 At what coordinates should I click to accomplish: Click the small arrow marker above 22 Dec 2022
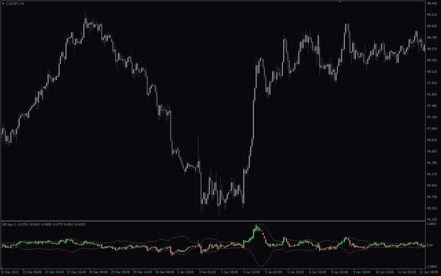pyautogui.click(x=2, y=268)
